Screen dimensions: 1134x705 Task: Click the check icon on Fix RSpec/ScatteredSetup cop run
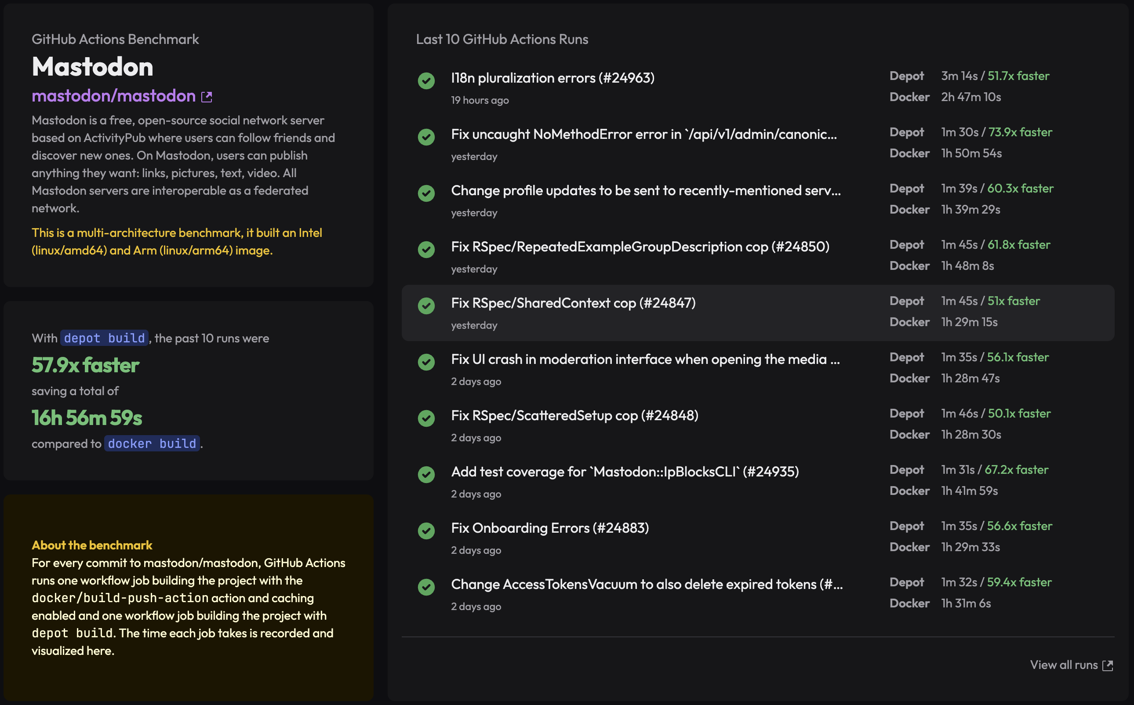pyautogui.click(x=426, y=418)
